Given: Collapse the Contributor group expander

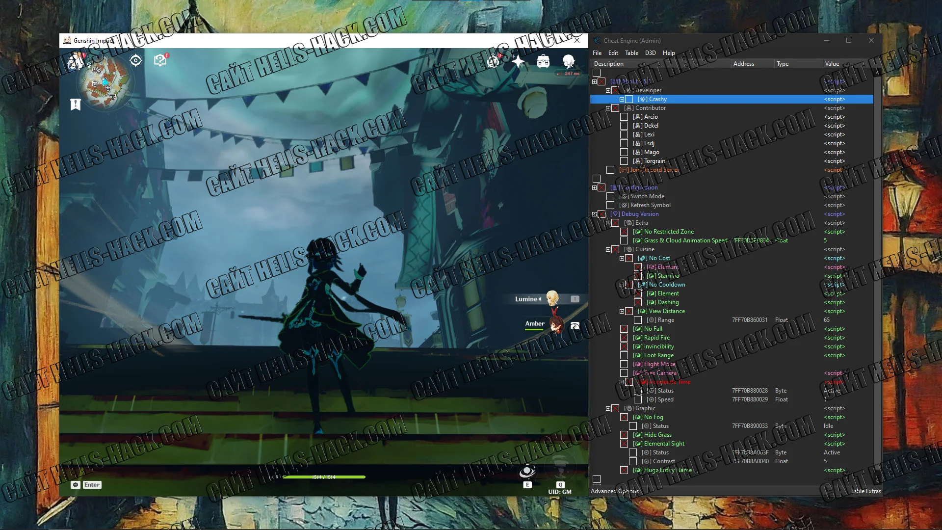Looking at the screenshot, I should pyautogui.click(x=608, y=108).
